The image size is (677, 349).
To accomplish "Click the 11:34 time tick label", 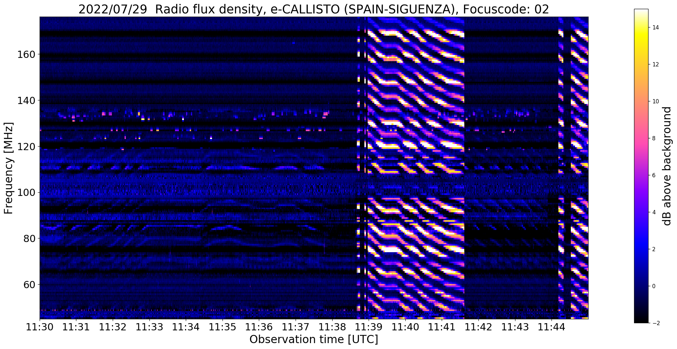I will pos(186,327).
